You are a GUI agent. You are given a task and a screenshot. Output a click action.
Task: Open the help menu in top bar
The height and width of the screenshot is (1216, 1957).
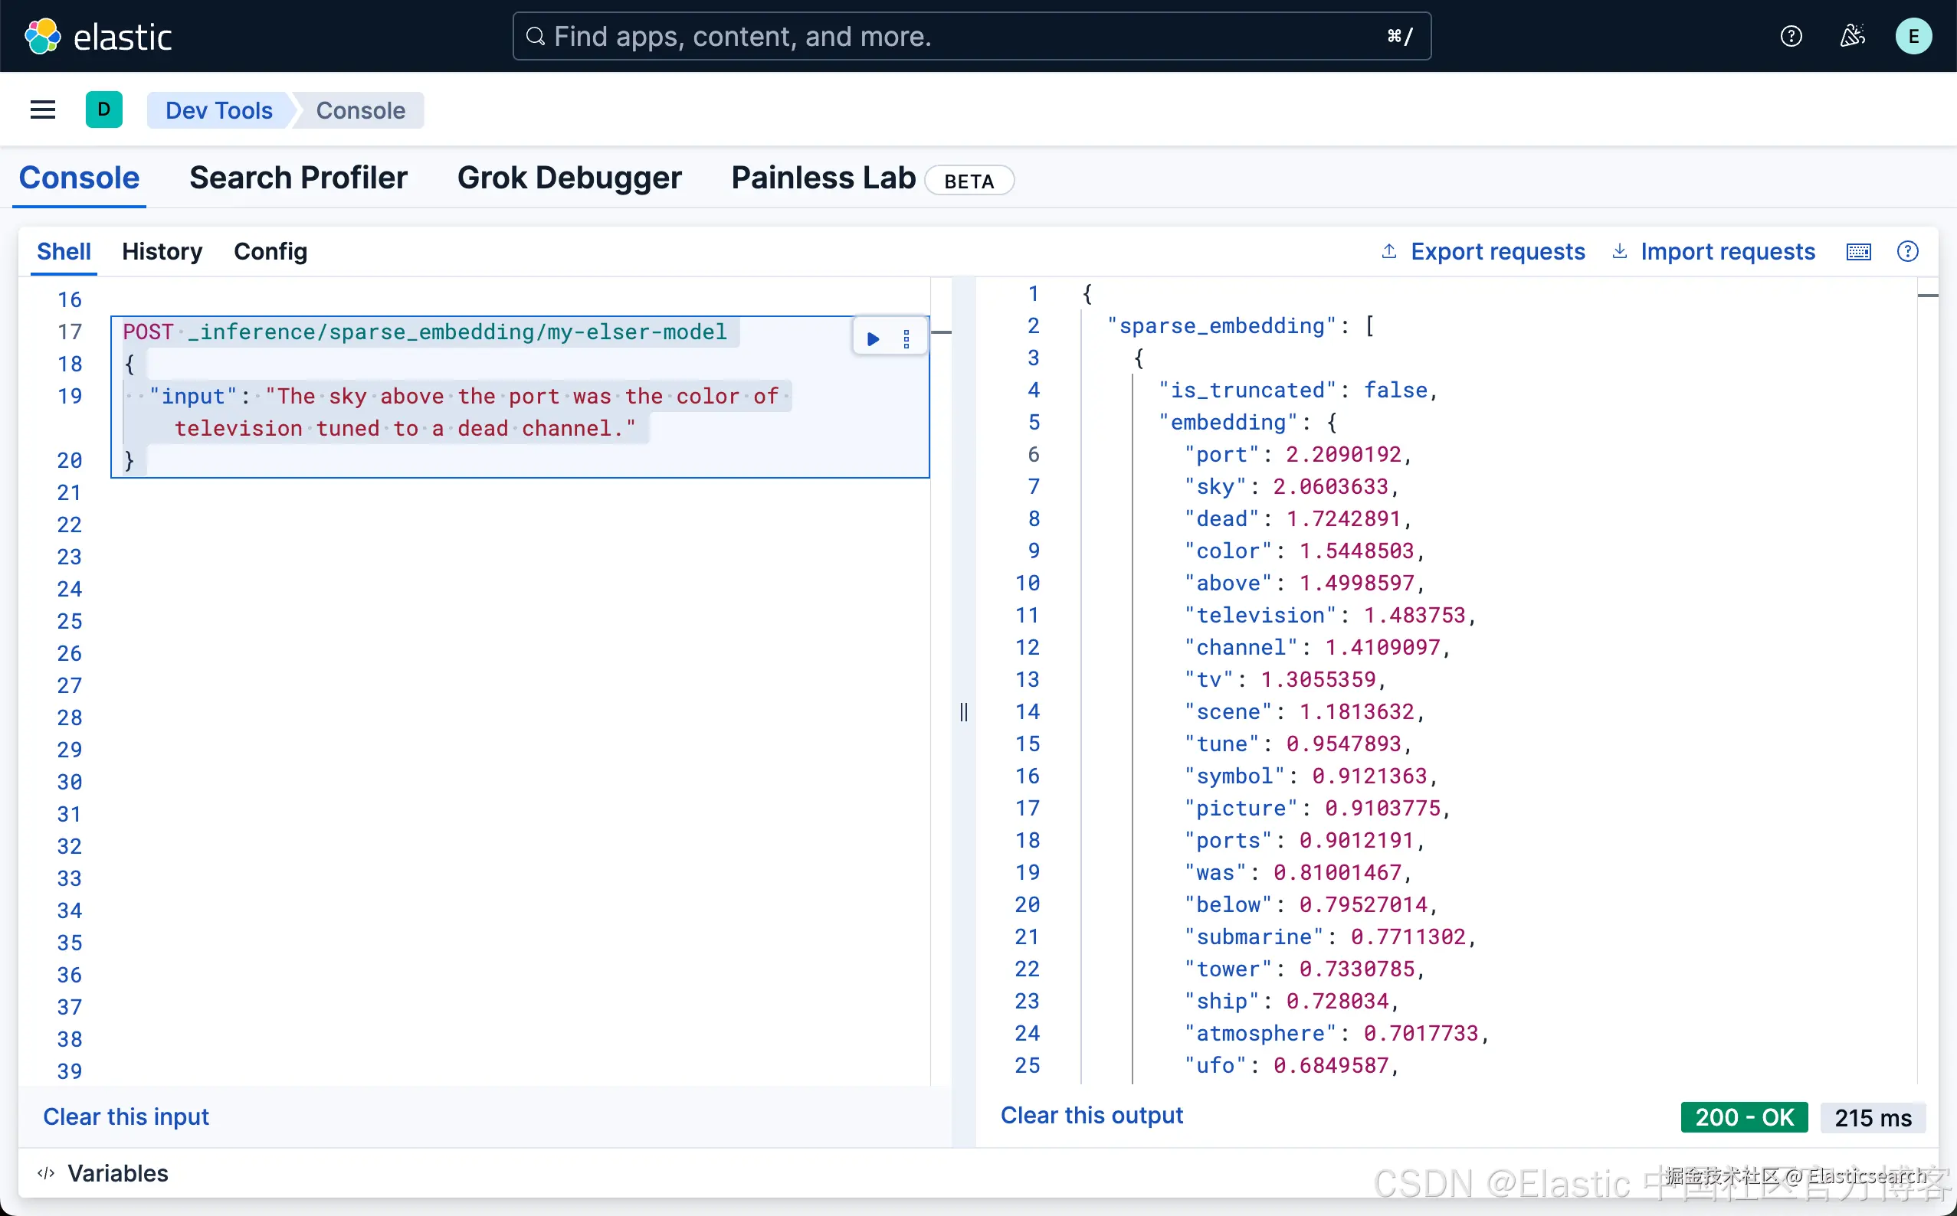point(1791,36)
